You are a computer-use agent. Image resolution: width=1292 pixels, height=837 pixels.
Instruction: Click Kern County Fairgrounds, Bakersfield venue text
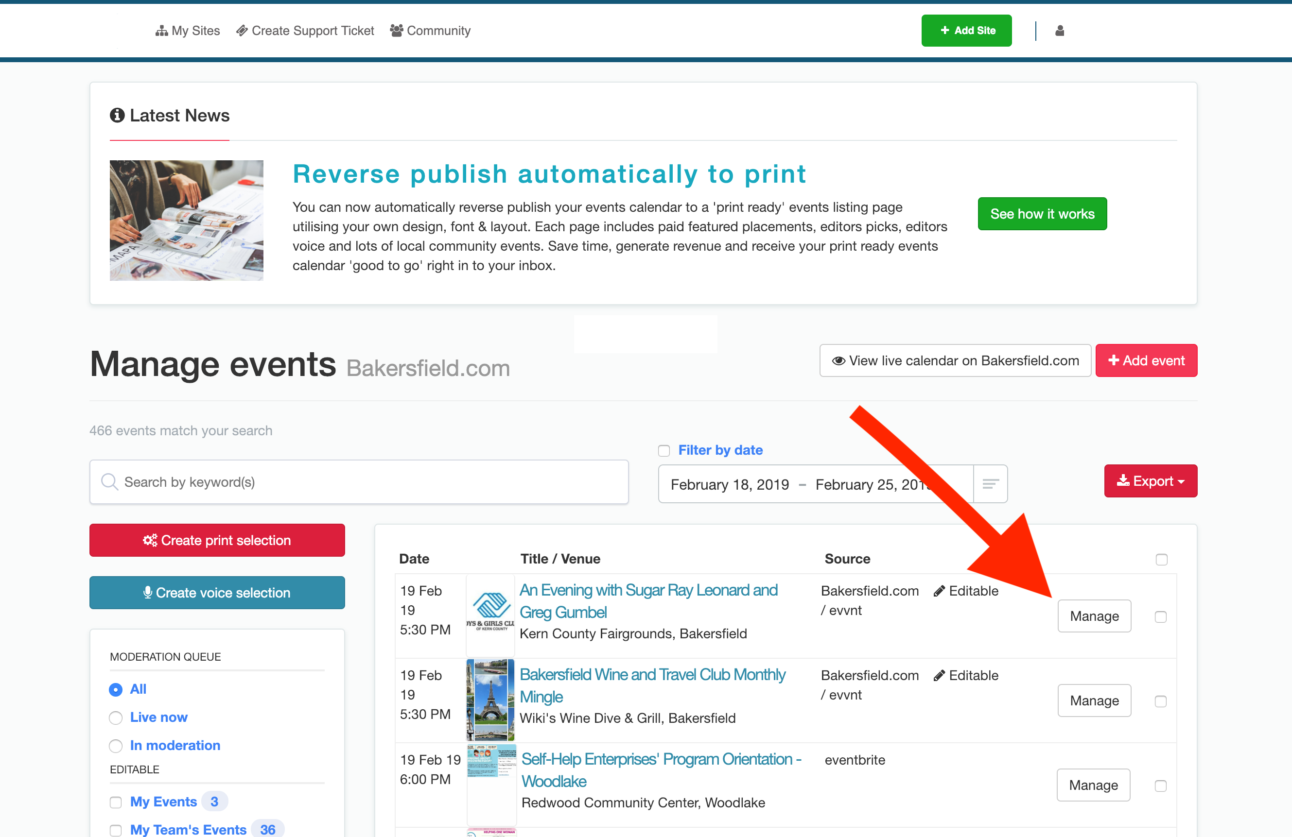[x=633, y=633]
